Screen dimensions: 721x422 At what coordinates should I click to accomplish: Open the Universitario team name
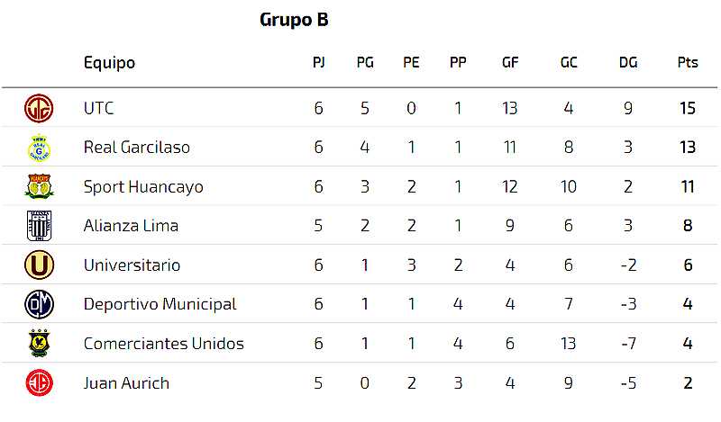point(132,265)
